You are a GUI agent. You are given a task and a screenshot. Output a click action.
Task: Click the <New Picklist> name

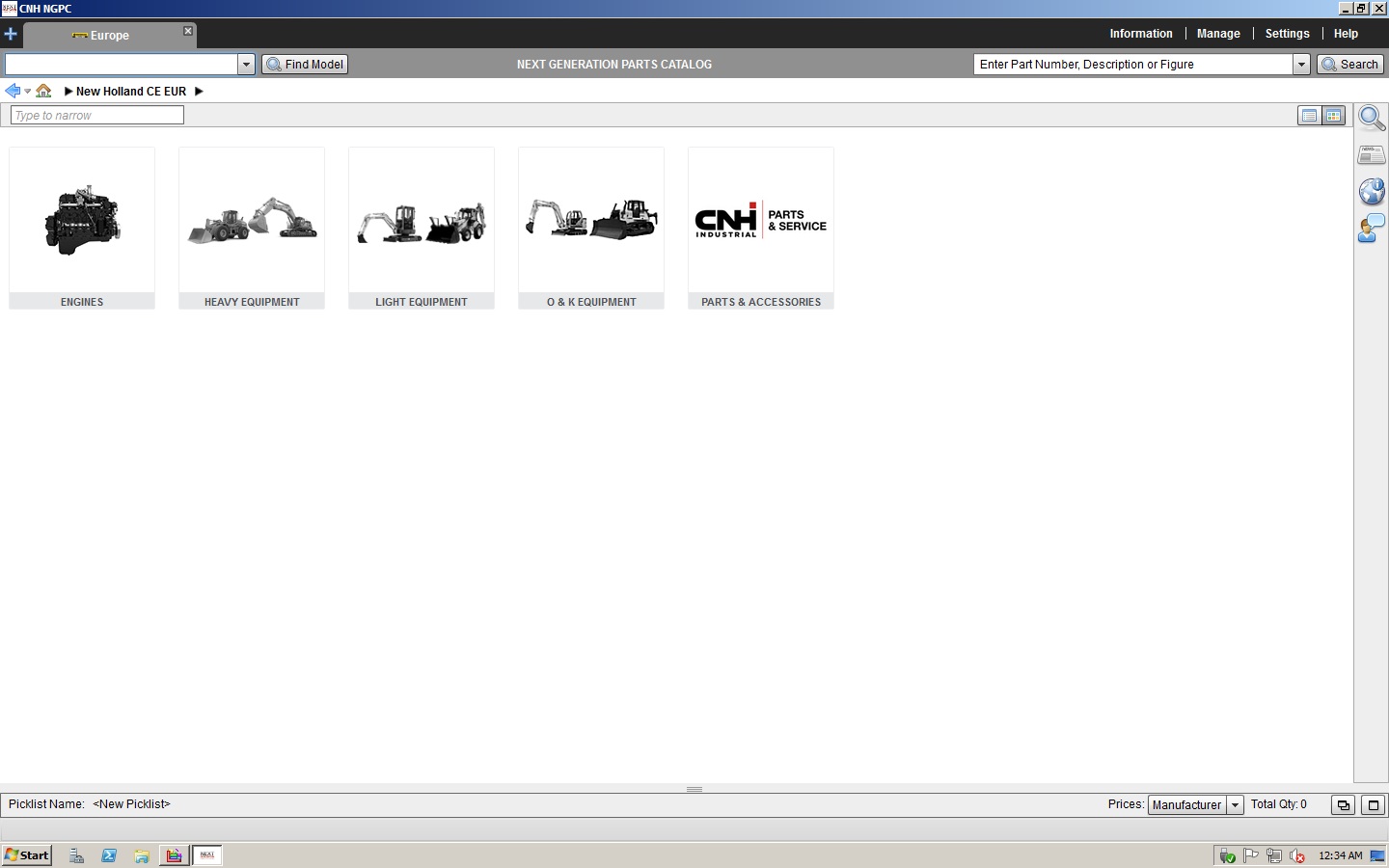click(131, 804)
